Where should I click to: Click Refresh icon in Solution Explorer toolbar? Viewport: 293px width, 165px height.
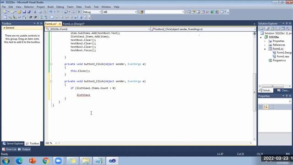click(272, 28)
